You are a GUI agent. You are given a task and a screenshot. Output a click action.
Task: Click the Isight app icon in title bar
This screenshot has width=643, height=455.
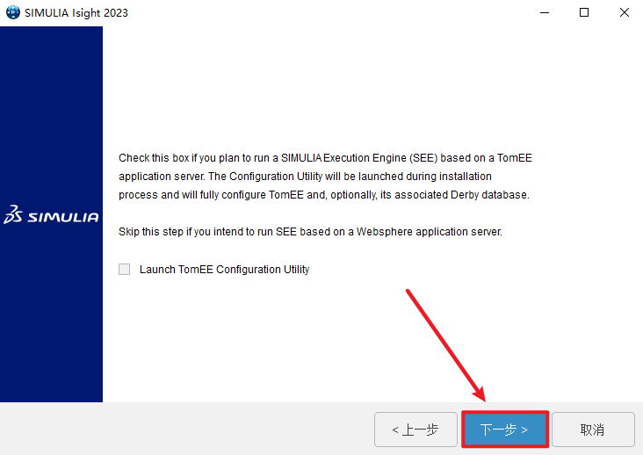[x=12, y=12]
